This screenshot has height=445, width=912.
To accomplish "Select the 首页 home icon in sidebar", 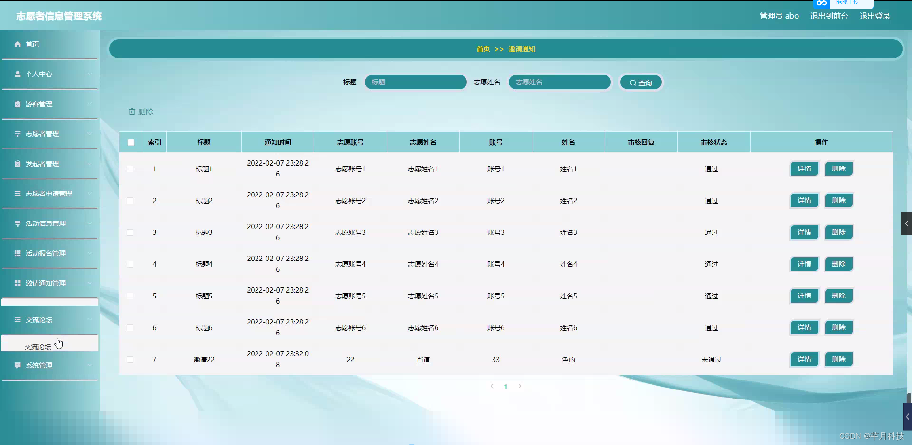I will (x=18, y=44).
